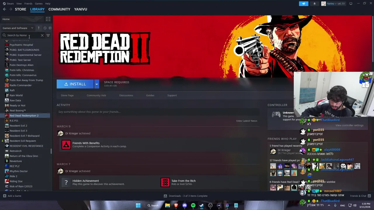This screenshot has height=210, width=374.
Task: Go back with the navigation arrow
Action: click(4, 9)
